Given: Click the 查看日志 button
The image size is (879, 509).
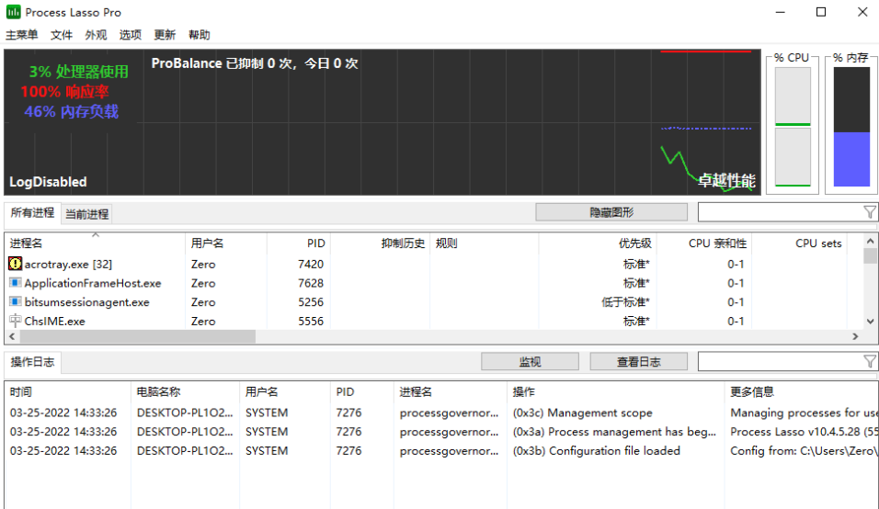Looking at the screenshot, I should 638,362.
